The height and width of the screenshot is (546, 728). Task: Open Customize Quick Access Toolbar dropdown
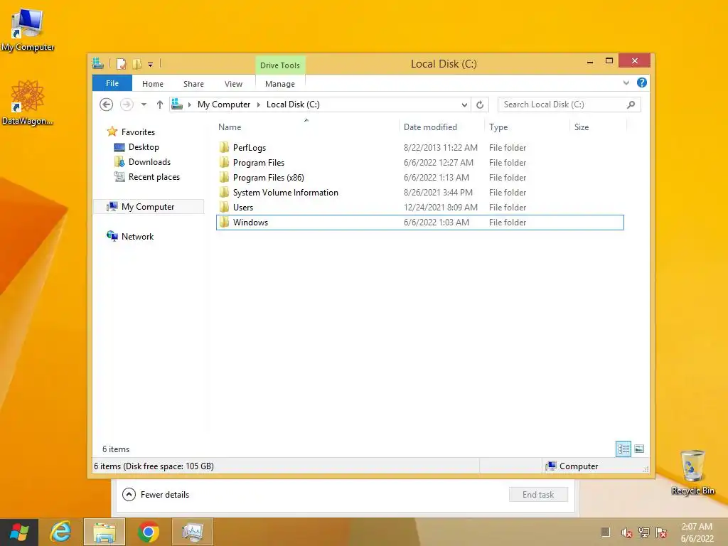coord(151,65)
